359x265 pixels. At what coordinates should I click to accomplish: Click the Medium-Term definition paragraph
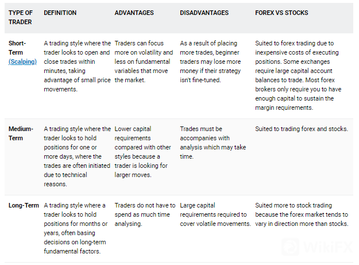pyautogui.click(x=77, y=156)
